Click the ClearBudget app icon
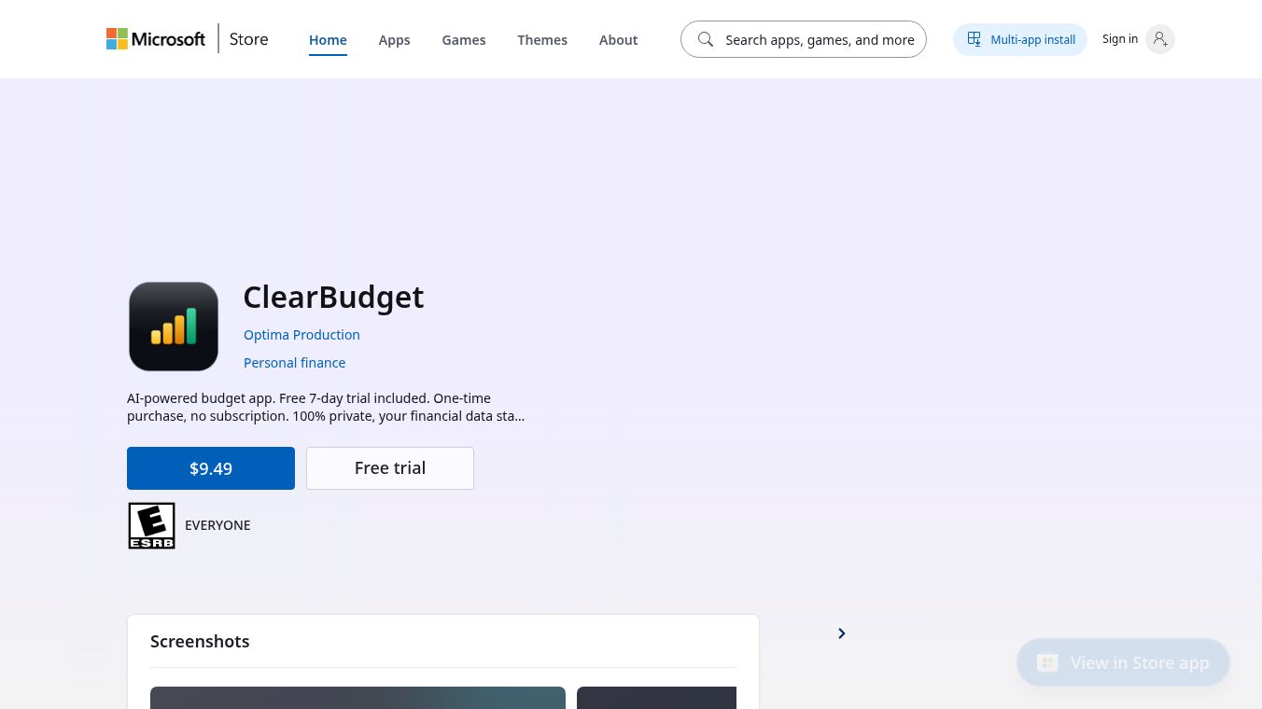Image resolution: width=1262 pixels, height=709 pixels. click(x=174, y=327)
